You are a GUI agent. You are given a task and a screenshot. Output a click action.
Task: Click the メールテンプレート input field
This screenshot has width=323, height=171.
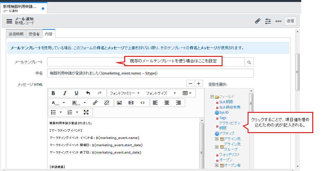coord(146,62)
